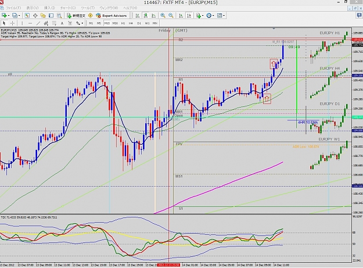Expand the Profiles dropdown arrow

(19, 16)
